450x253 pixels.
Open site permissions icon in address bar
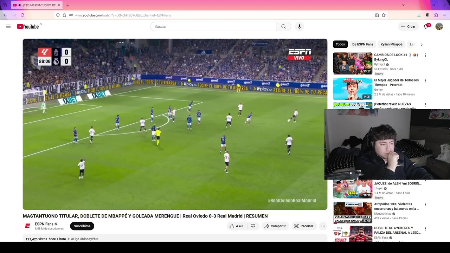[71, 15]
